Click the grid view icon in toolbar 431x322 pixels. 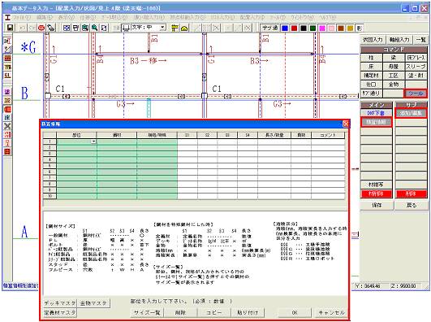pos(67,28)
